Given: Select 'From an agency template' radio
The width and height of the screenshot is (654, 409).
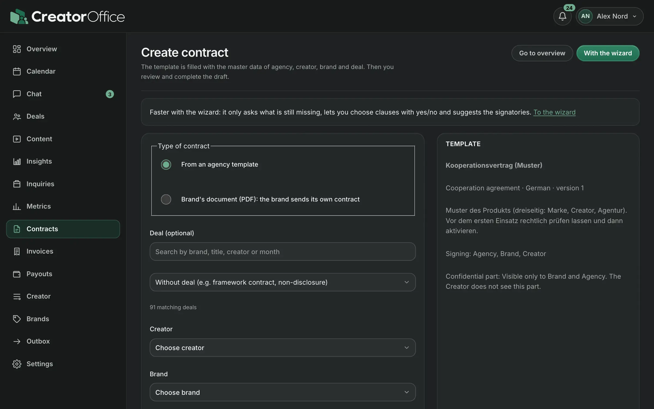Looking at the screenshot, I should pos(166,165).
